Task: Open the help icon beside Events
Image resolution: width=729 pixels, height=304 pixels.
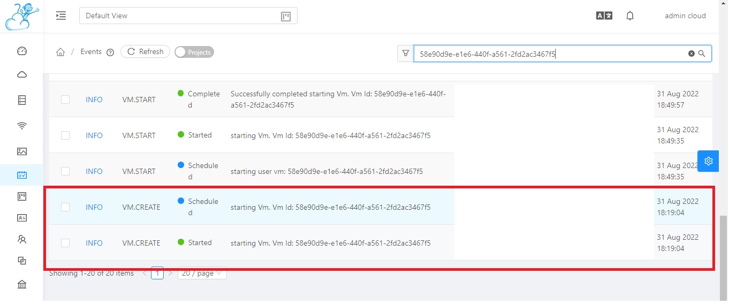Action: tap(110, 52)
